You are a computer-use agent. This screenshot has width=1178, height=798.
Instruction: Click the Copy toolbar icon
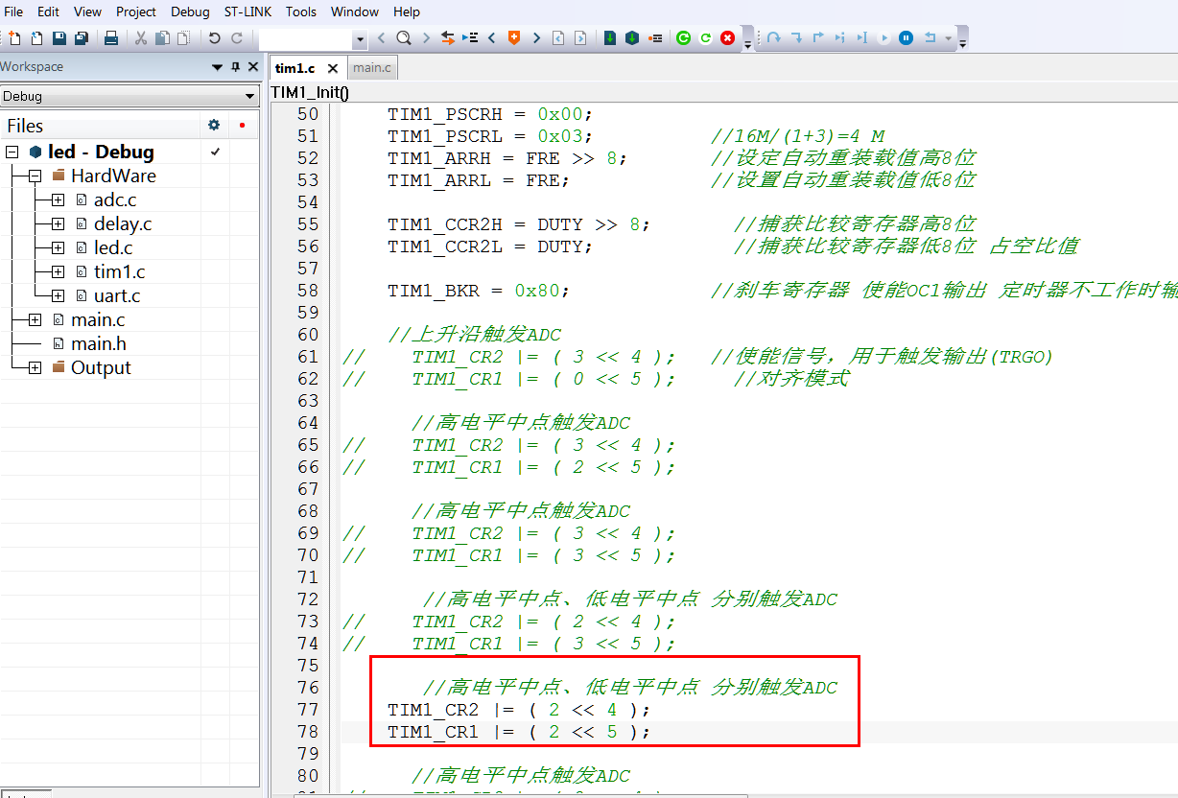162,38
